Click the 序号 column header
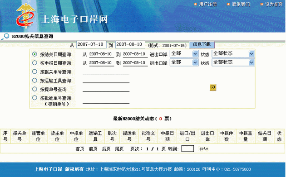The height and width of the screenshot is (177, 286). point(5,136)
